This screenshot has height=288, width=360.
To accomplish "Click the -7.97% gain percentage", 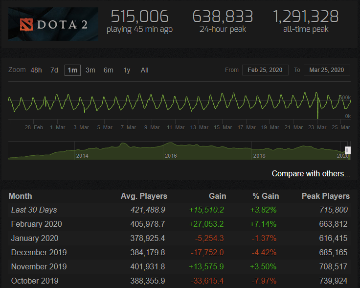I will [x=264, y=281].
